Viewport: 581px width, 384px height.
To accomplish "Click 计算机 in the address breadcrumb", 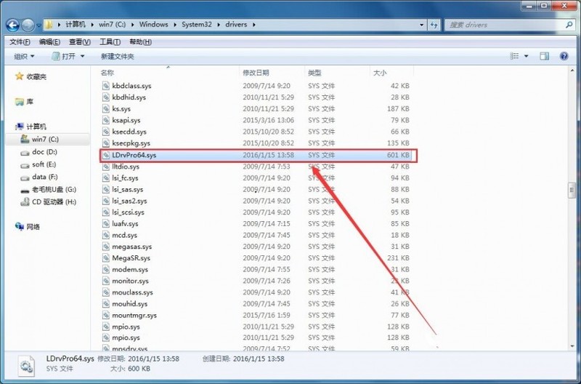I will pyautogui.click(x=76, y=25).
